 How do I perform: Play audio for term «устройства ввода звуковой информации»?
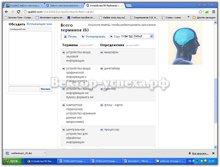click(64, 53)
